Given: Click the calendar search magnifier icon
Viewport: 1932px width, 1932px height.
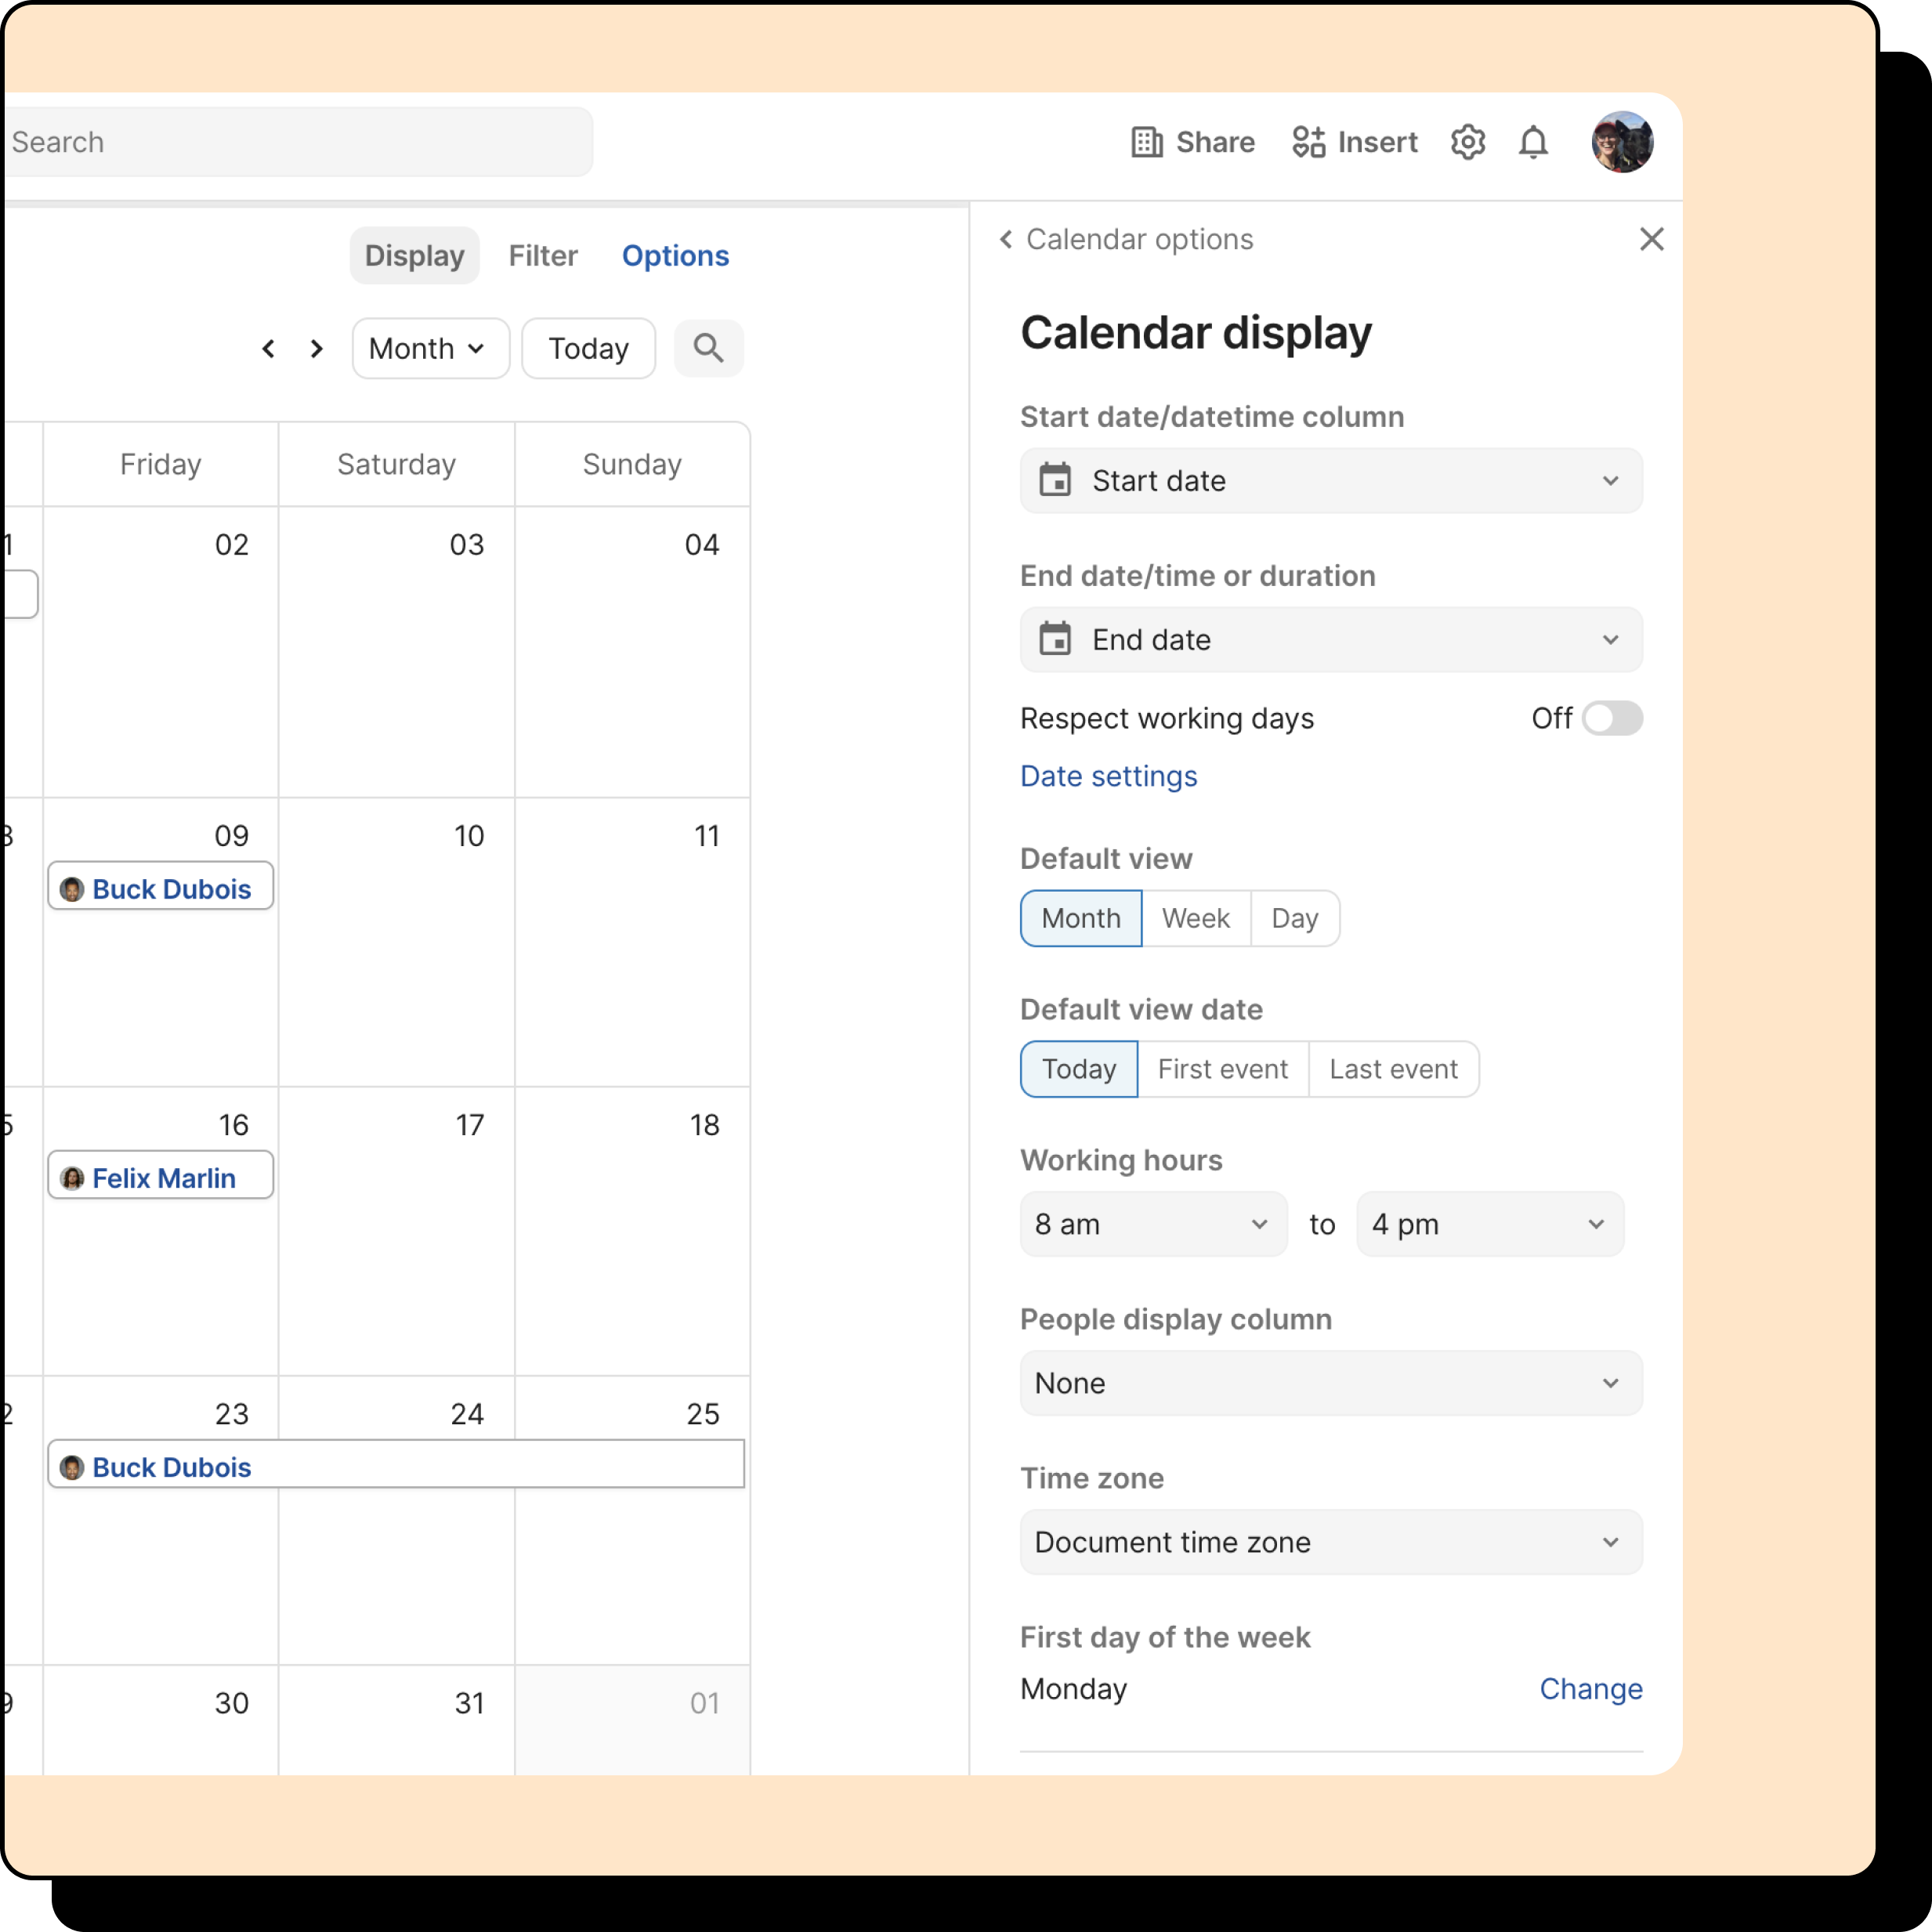Looking at the screenshot, I should (708, 348).
